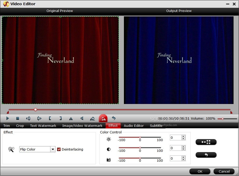Click the contrast half-circle icon
Image resolution: width=239 pixels, height=176 pixels.
point(109,149)
